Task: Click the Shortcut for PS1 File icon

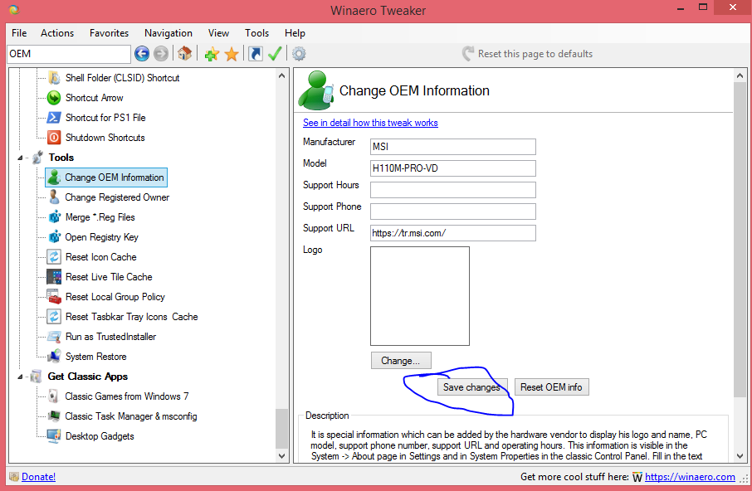Action: tap(54, 118)
